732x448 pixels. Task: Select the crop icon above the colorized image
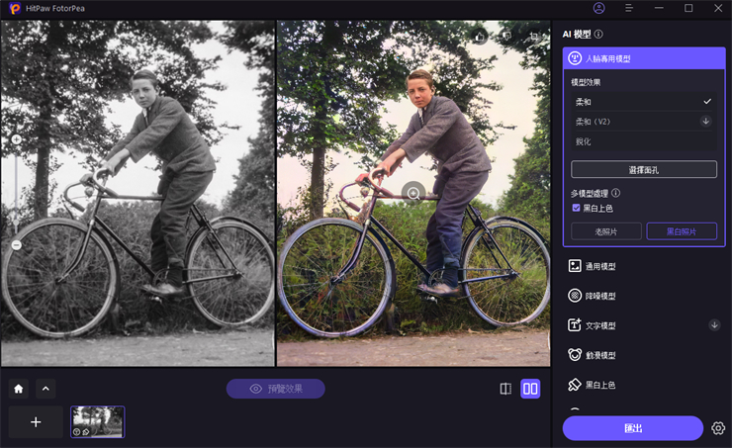[534, 37]
